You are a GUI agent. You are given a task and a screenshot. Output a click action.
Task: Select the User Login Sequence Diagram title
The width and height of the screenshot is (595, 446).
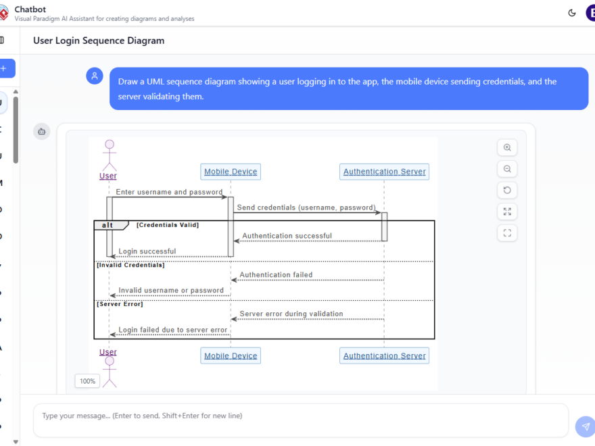point(99,41)
